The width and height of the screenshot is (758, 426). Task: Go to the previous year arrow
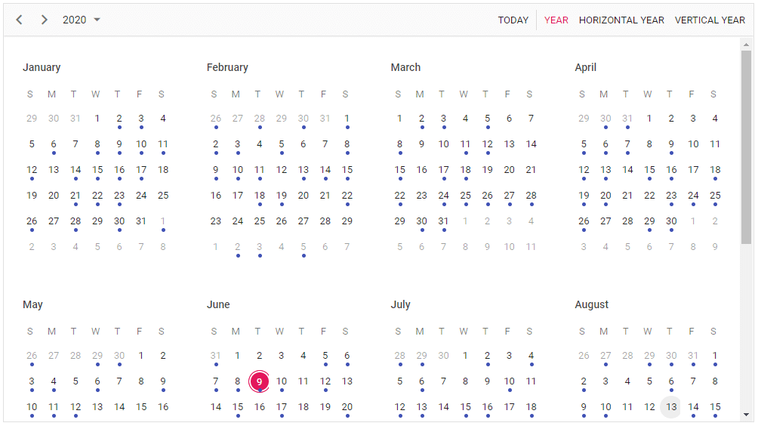20,20
